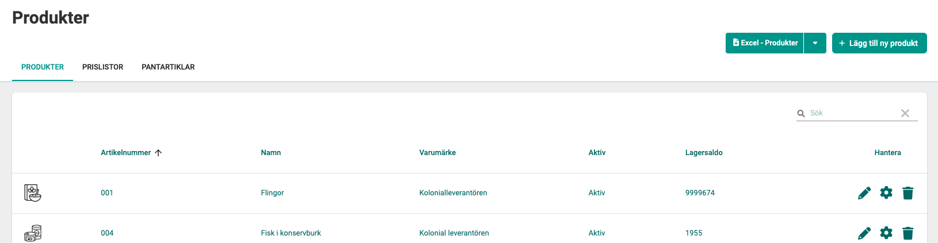The image size is (938, 243).
Task: Click the magnifying glass search icon
Action: [801, 113]
